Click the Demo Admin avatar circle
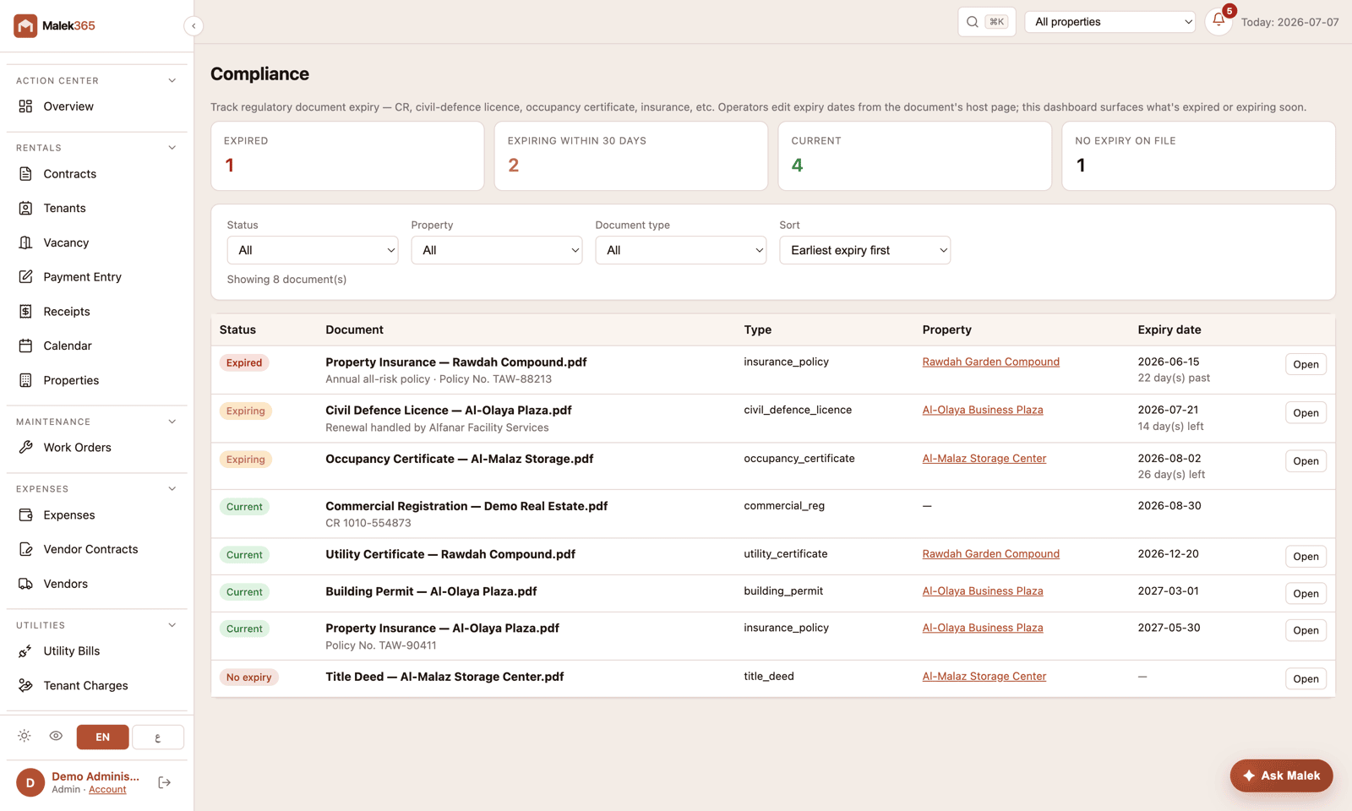This screenshot has width=1352, height=811. point(30,783)
